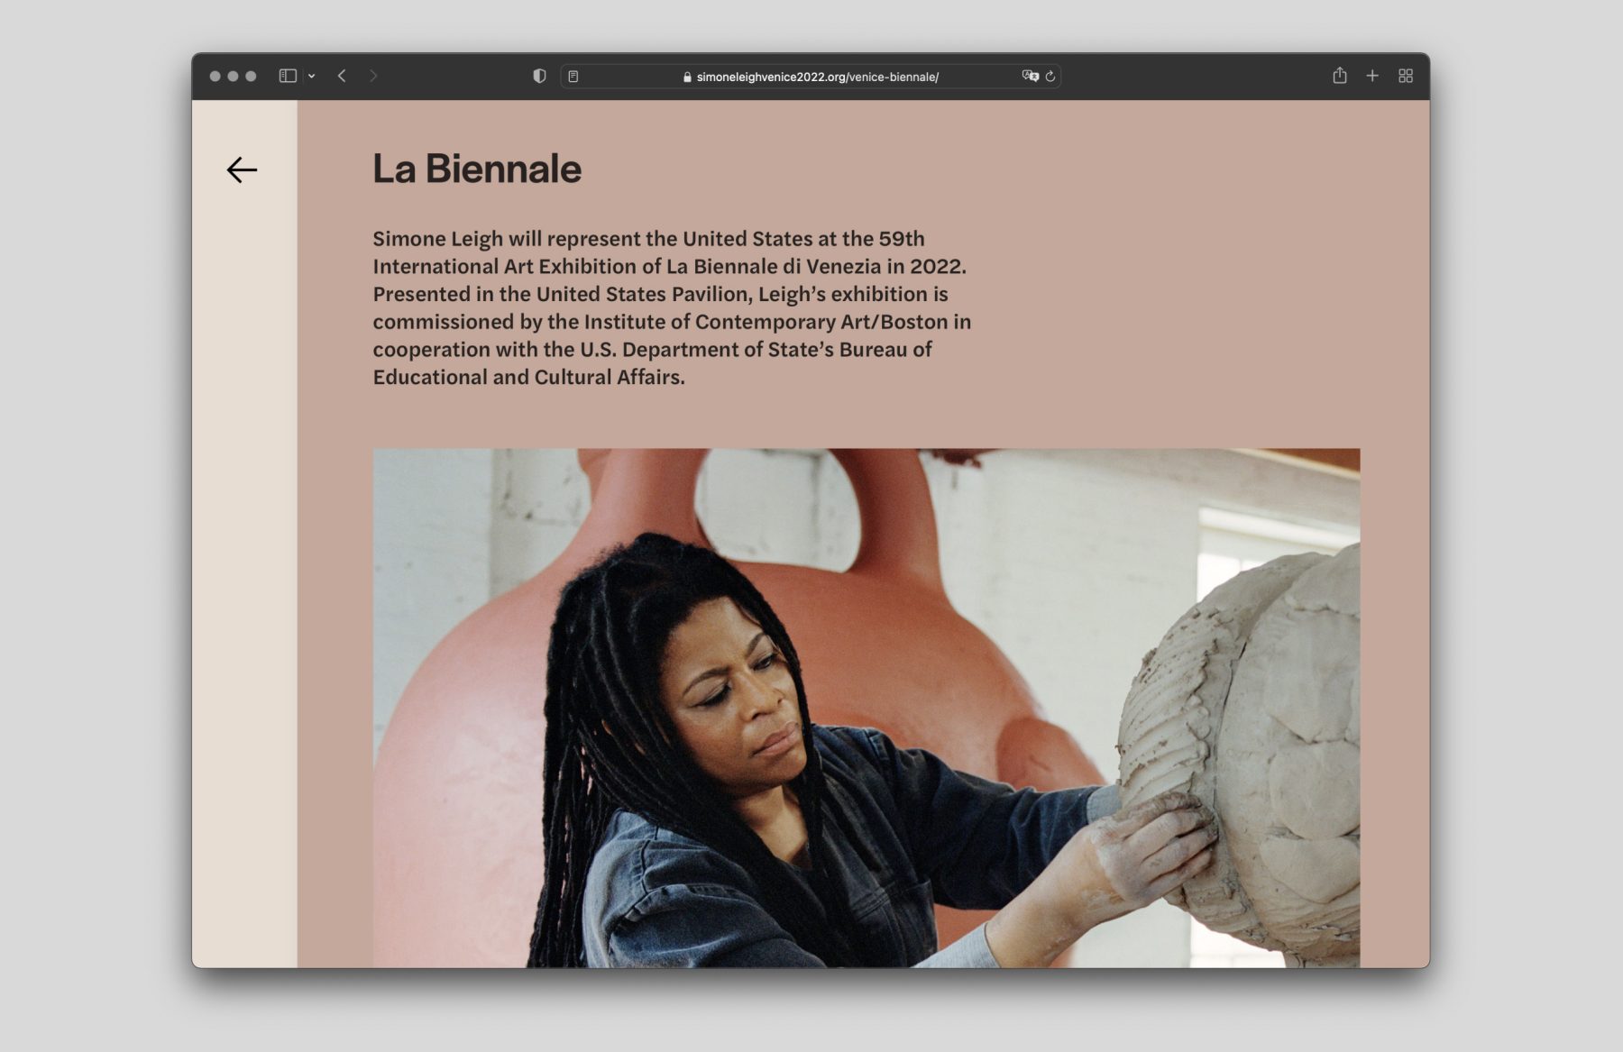Image resolution: width=1623 pixels, height=1052 pixels.
Task: Go back using the browser back chevron
Action: coord(342,77)
